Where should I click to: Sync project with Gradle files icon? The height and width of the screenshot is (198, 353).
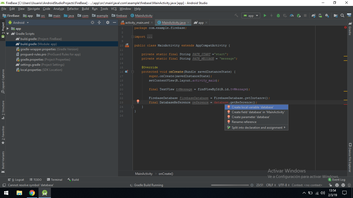tap(313, 15)
